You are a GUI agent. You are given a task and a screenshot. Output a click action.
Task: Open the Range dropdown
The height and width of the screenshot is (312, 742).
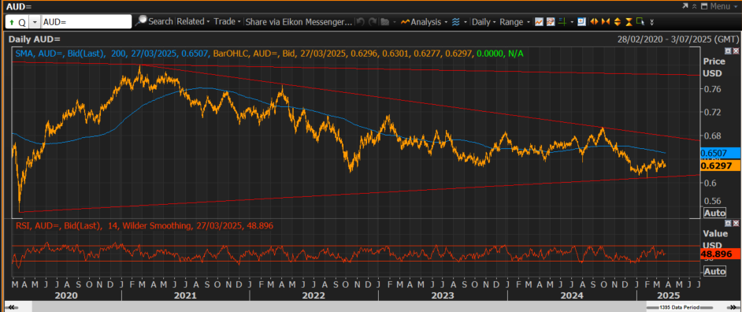coord(514,22)
